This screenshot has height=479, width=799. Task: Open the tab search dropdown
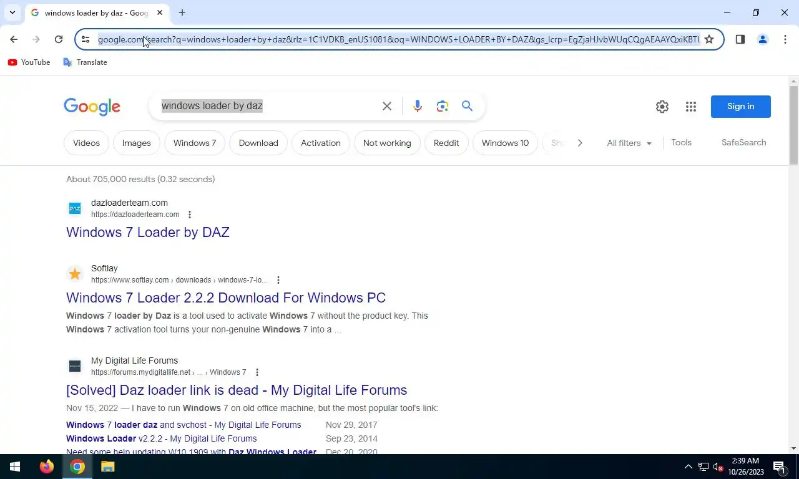click(12, 12)
